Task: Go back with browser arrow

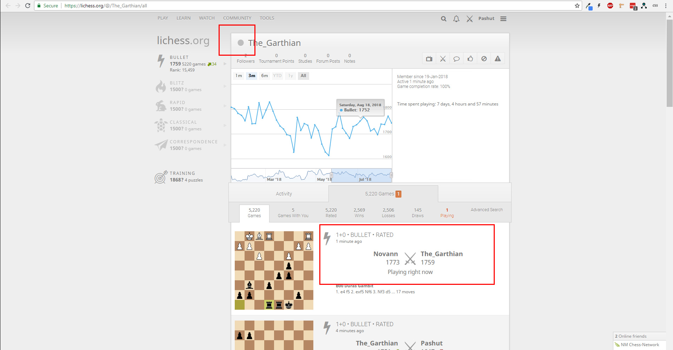Action: [x=8, y=6]
